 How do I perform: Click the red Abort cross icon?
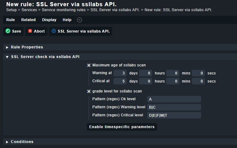point(30,31)
